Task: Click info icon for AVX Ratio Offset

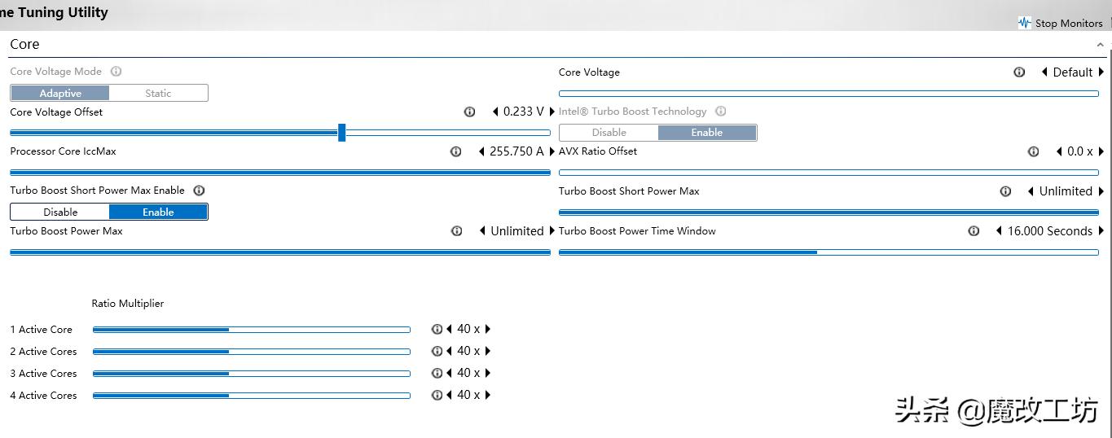Action: coord(1033,151)
